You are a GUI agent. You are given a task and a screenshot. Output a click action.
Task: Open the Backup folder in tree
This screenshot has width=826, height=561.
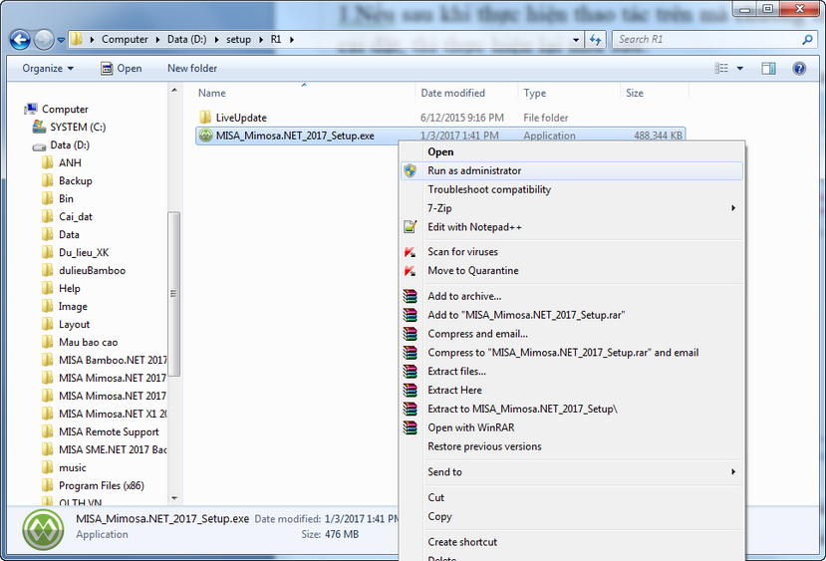pyautogui.click(x=67, y=180)
